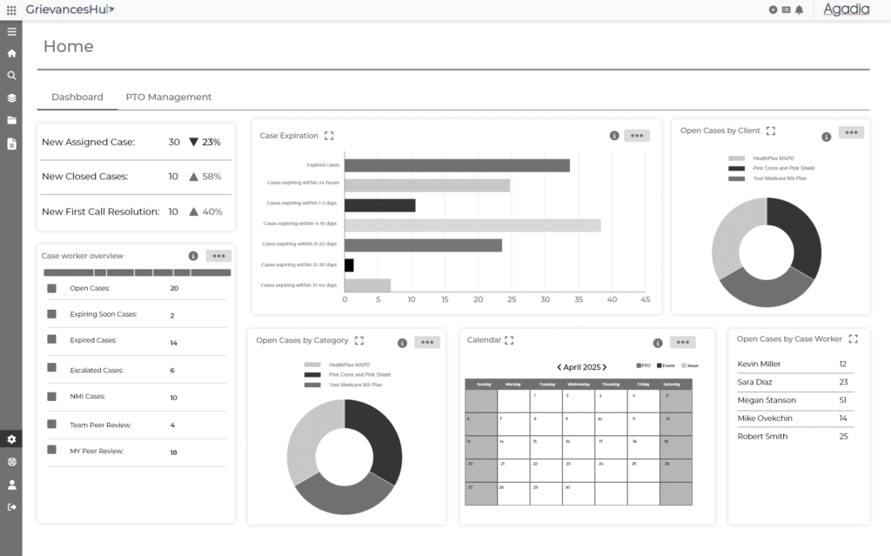The image size is (891, 556).
Task: Click the logout icon in sidebar
Action: (11, 507)
